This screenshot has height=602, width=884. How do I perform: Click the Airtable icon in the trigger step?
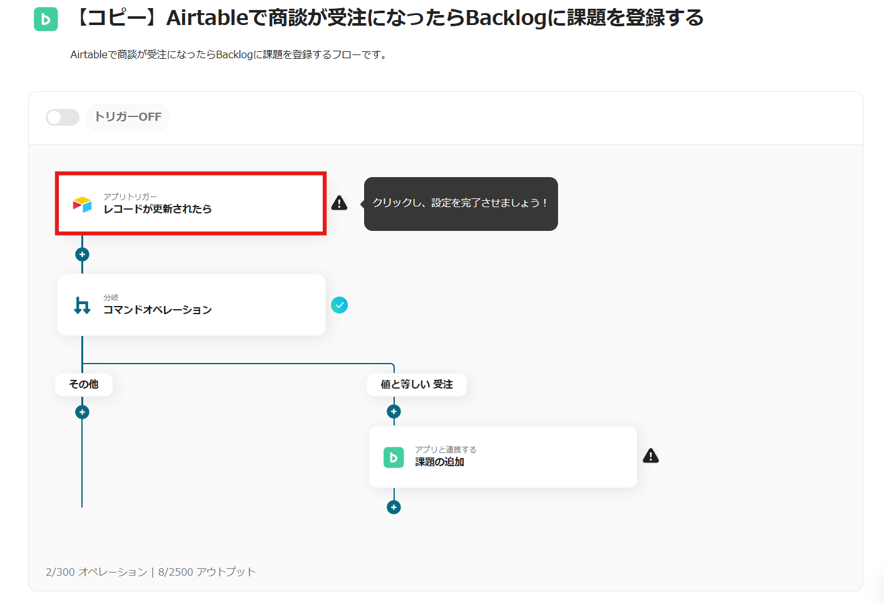pos(83,204)
